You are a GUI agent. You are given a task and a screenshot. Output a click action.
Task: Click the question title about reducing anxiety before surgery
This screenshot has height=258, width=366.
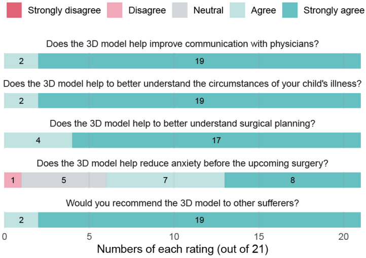coord(182,163)
